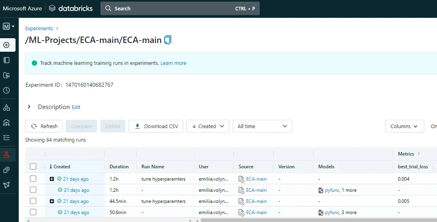Open the Columns dropdown
Viewport: 437px width, 222px height.
(404, 126)
